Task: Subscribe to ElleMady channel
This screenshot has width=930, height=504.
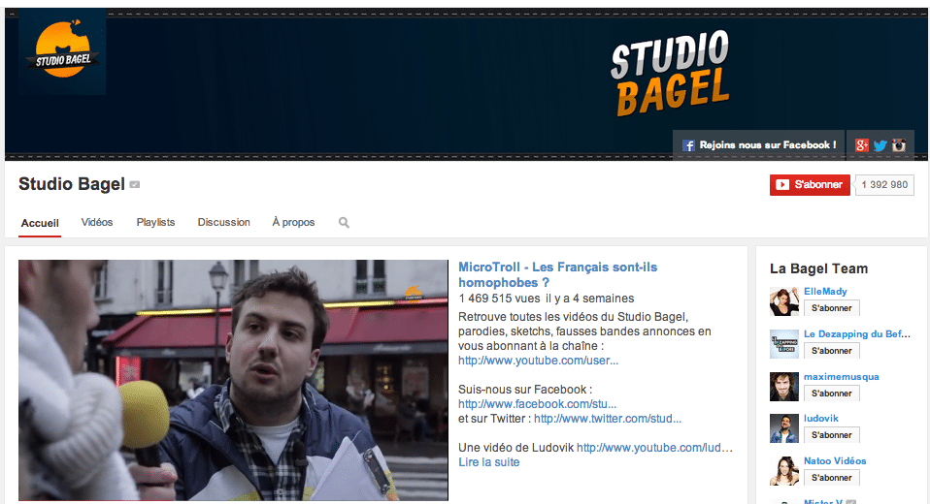Action: tap(831, 308)
